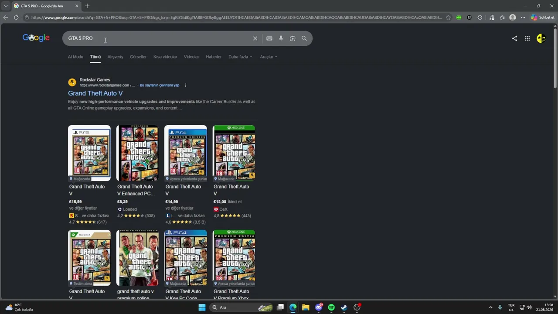Open Spotify from the taskbar
The image size is (558, 314).
click(x=331, y=307)
